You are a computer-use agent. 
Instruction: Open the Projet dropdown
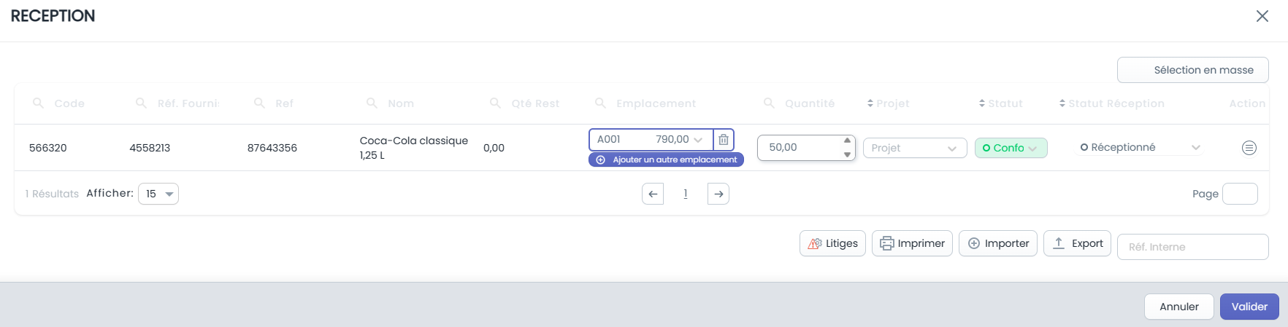click(x=915, y=148)
